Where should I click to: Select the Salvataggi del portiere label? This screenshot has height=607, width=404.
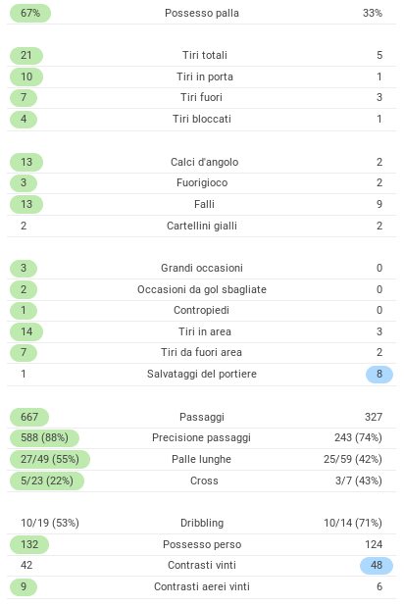(x=202, y=374)
